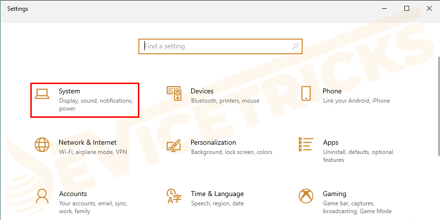This screenshot has height=220, width=440.
Task: Open Phone settings title text
Action: coord(332,91)
